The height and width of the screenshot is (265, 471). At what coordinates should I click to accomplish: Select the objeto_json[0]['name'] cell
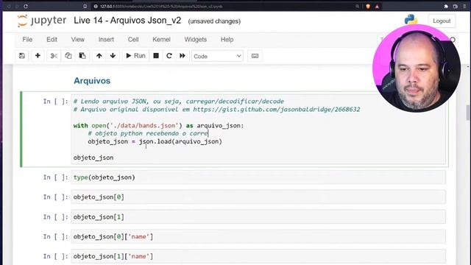tap(258, 237)
